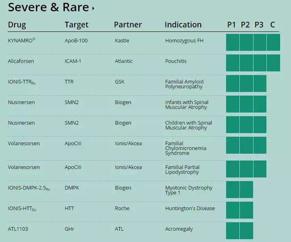Click IONIS-TTRRx's P3 phase block

click(x=260, y=83)
